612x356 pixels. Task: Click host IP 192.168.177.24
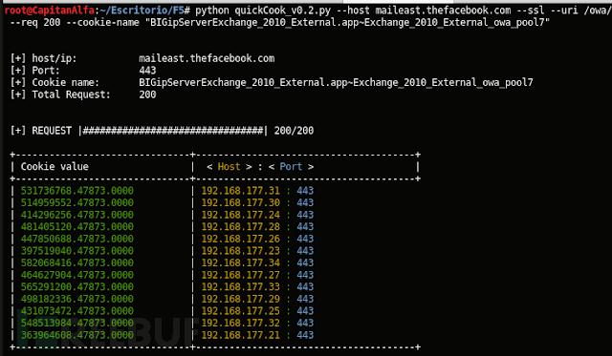click(x=240, y=215)
